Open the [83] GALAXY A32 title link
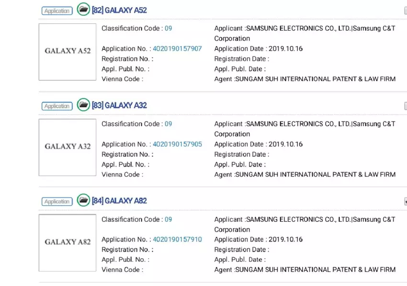The height and width of the screenshot is (286, 407). pos(119,105)
